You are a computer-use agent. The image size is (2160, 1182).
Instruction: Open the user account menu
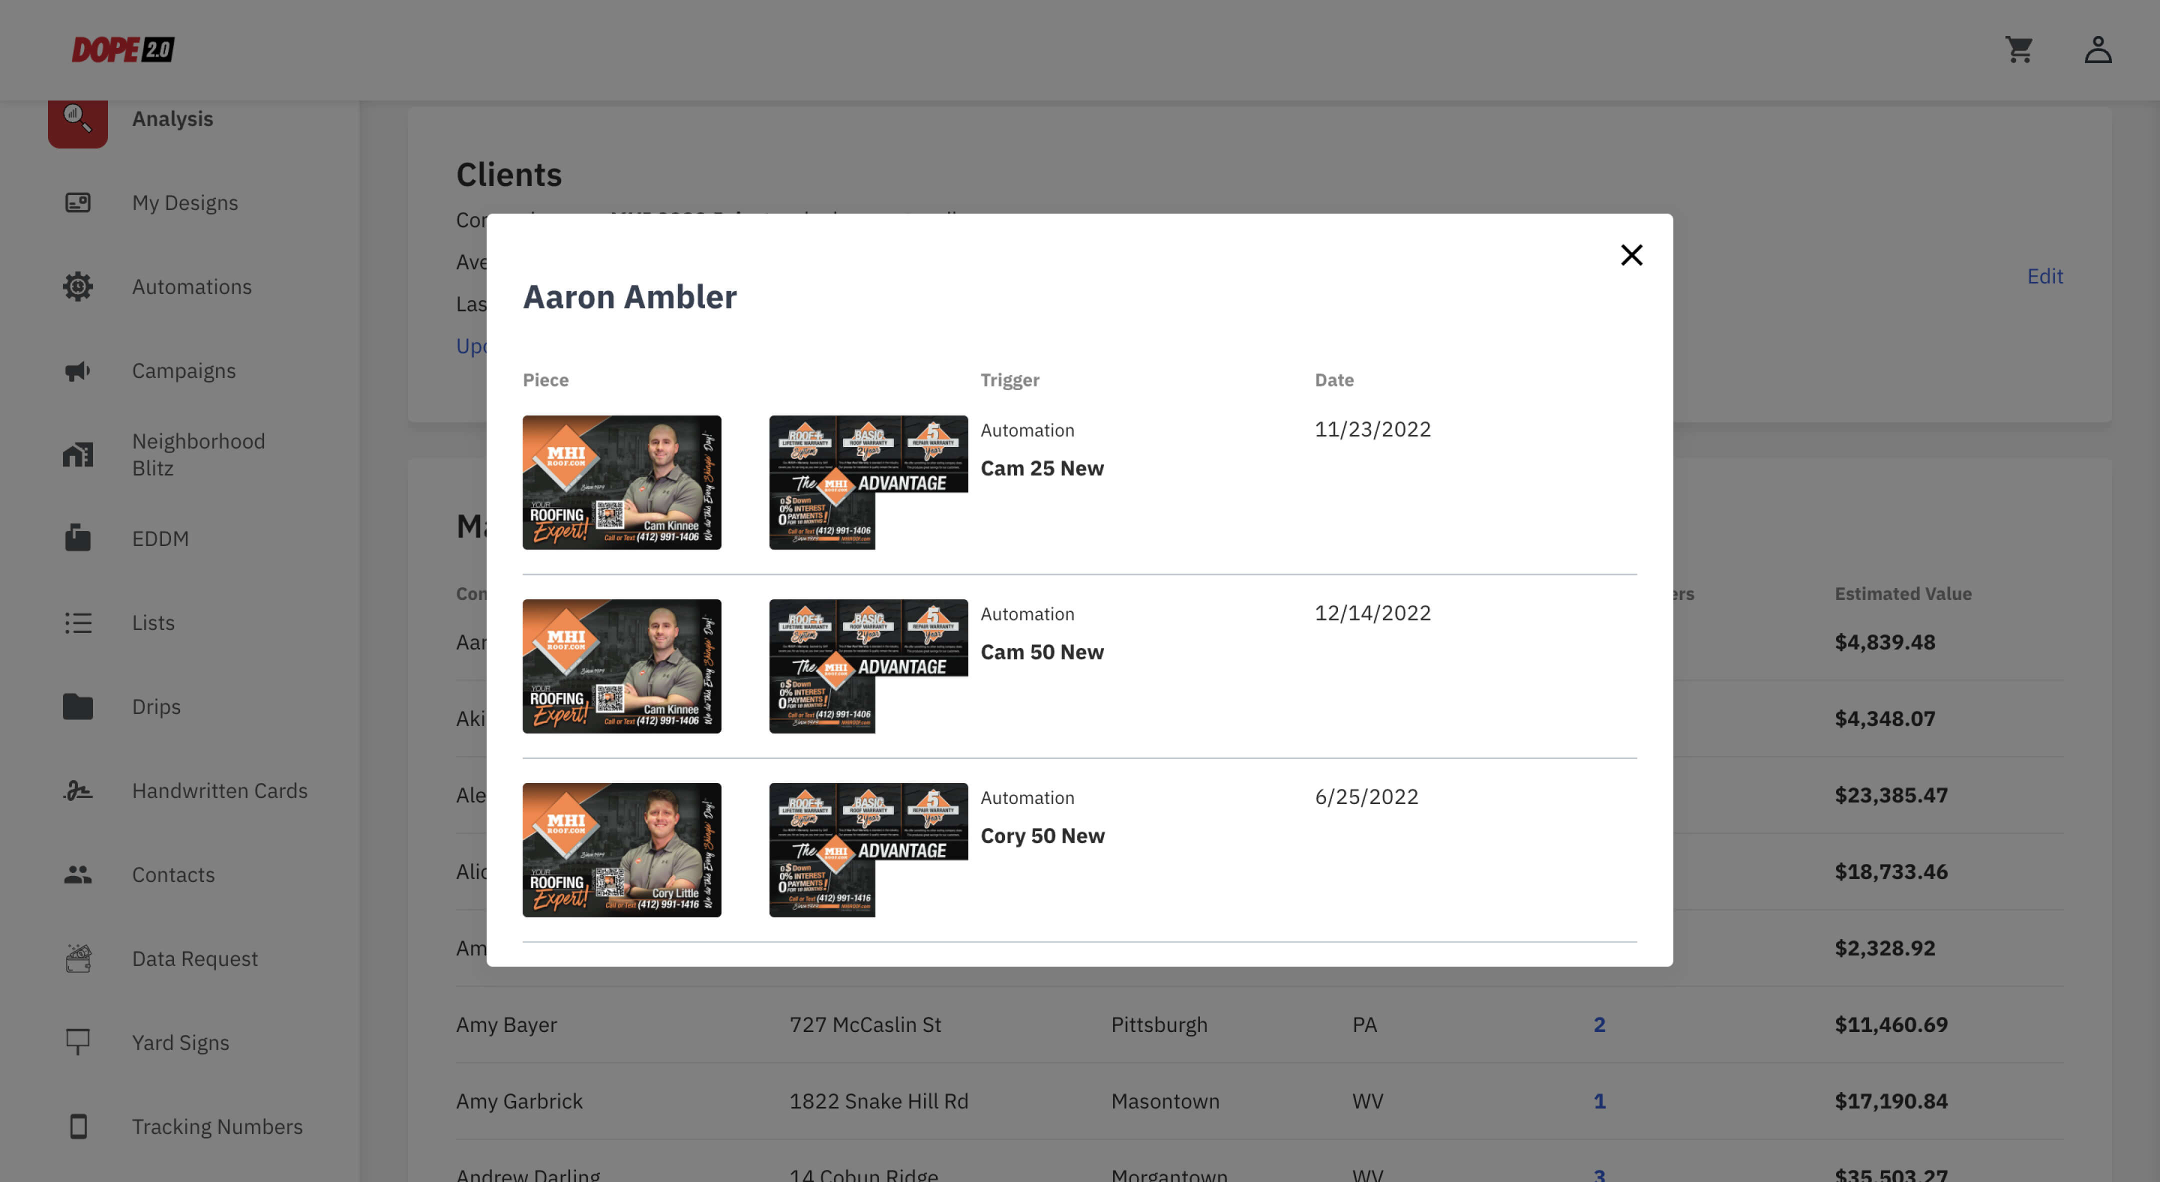click(2098, 49)
